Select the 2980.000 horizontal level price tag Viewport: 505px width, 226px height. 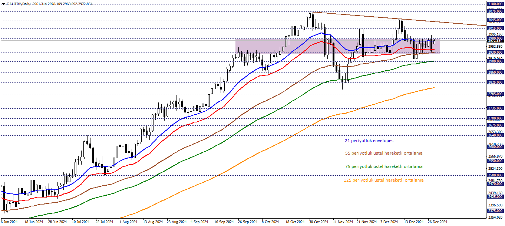point(495,38)
